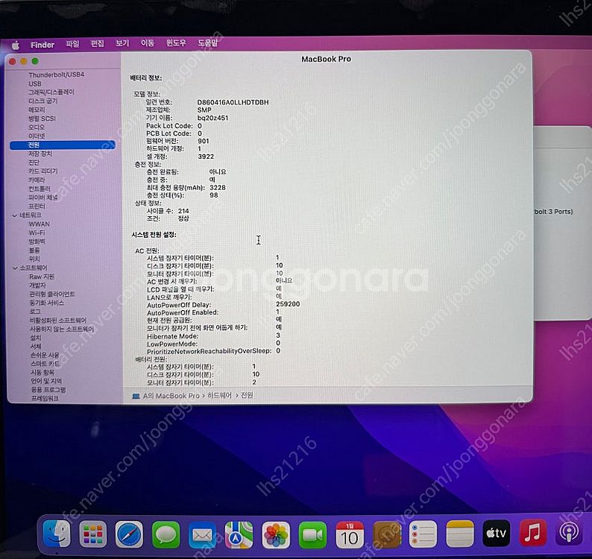
Task: Open the 도움말 menu
Action: point(208,42)
